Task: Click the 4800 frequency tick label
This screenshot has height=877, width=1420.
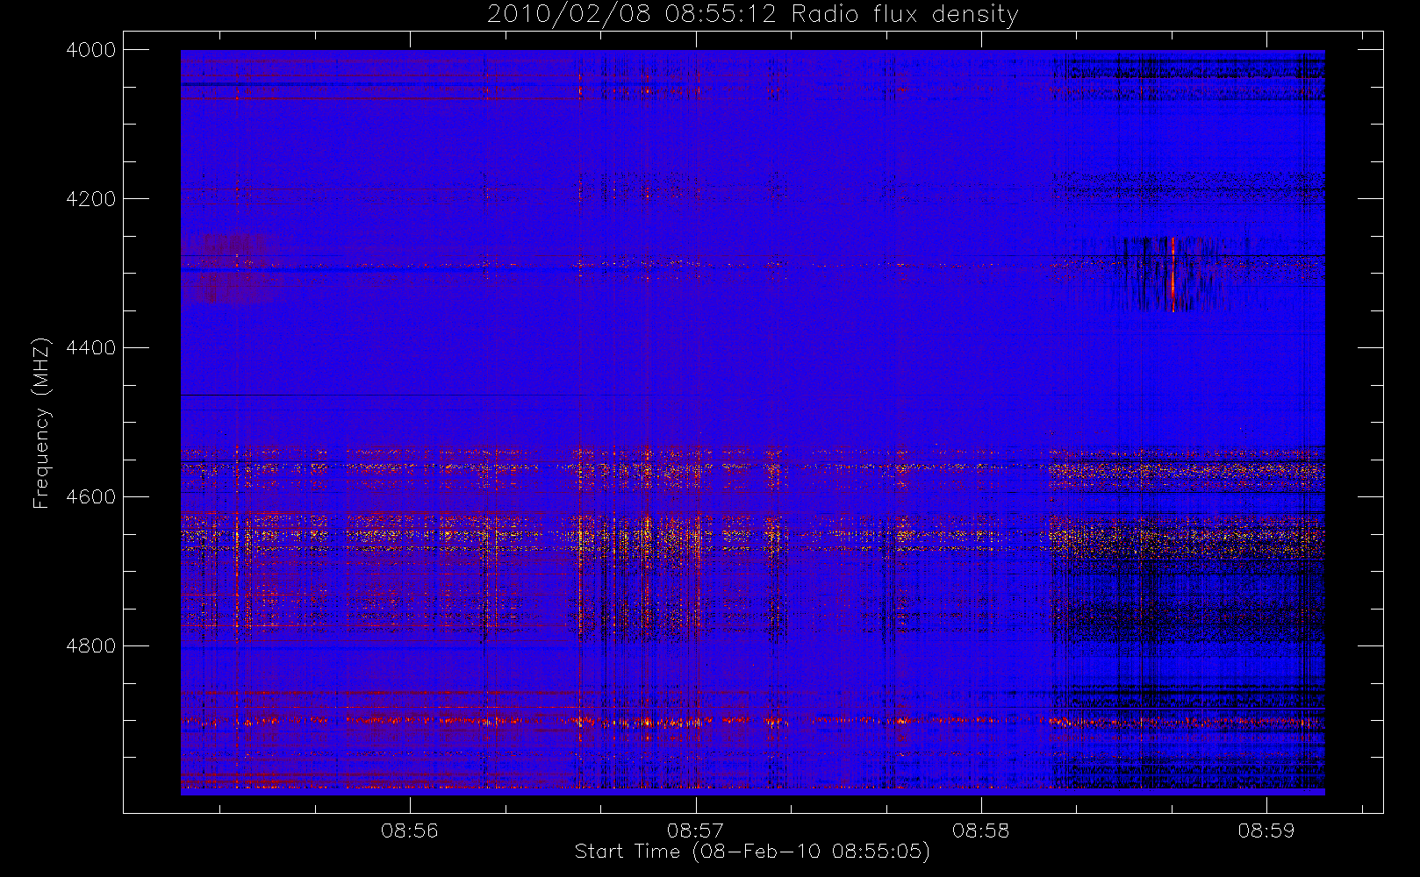Action: tap(91, 646)
